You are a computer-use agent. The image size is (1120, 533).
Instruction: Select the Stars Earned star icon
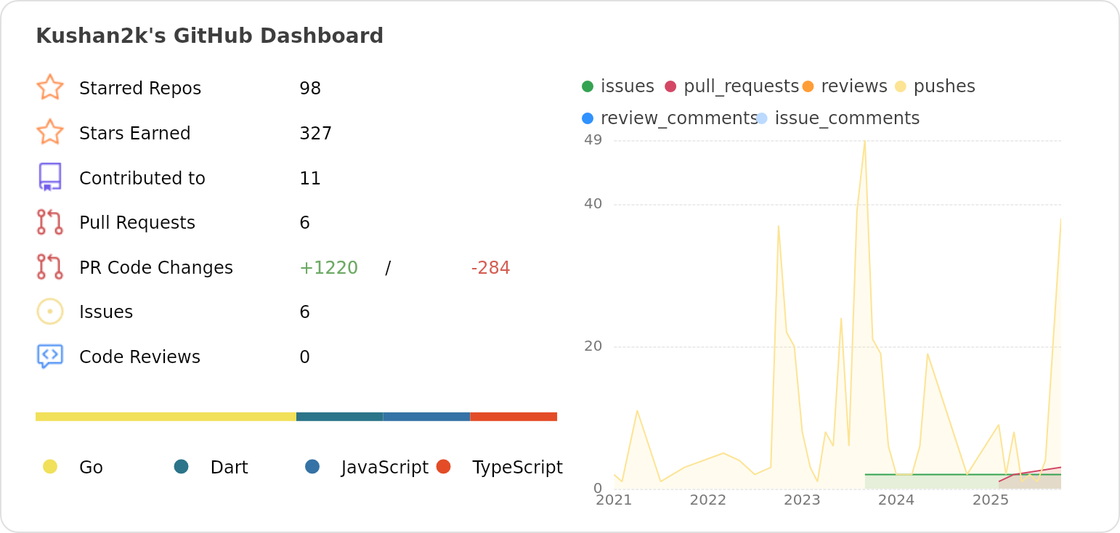(x=49, y=133)
